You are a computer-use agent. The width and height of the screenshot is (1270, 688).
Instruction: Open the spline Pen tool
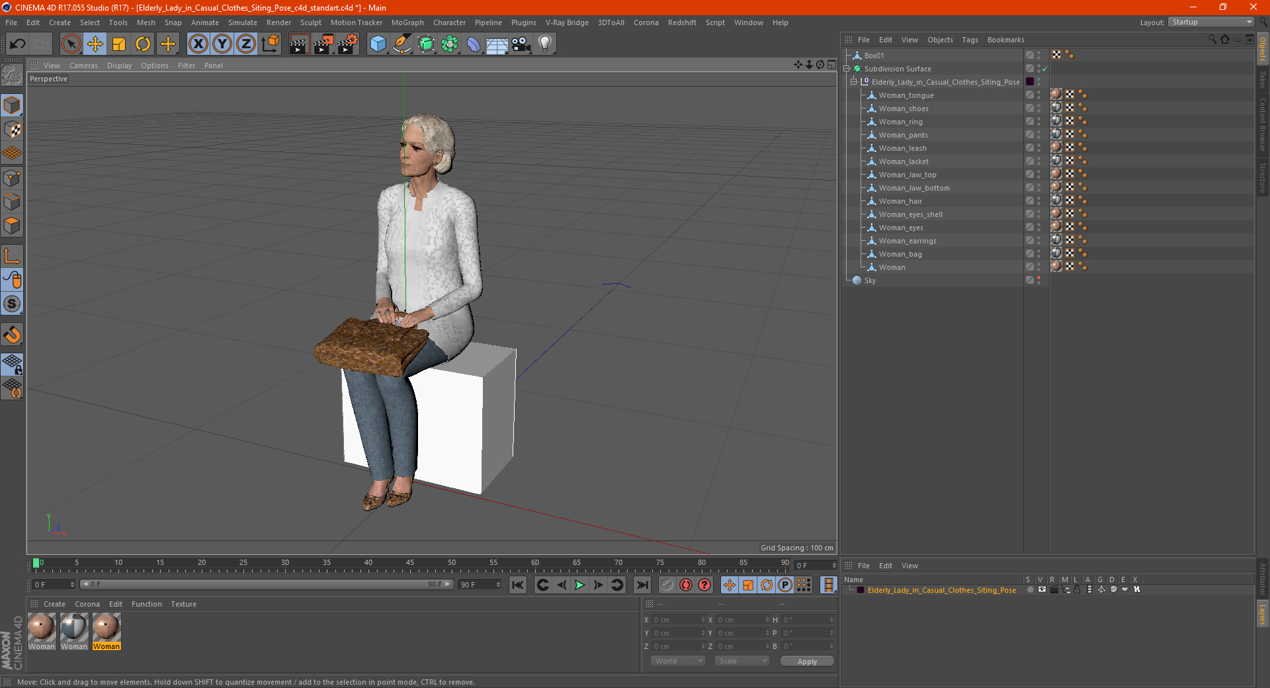[402, 44]
